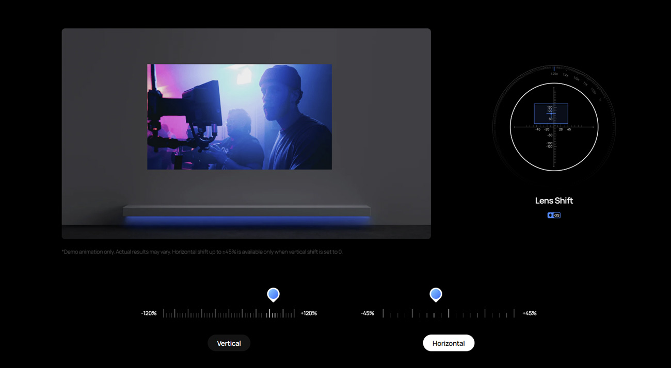
Task: Click the +120% vertical maximum label
Action: click(309, 313)
